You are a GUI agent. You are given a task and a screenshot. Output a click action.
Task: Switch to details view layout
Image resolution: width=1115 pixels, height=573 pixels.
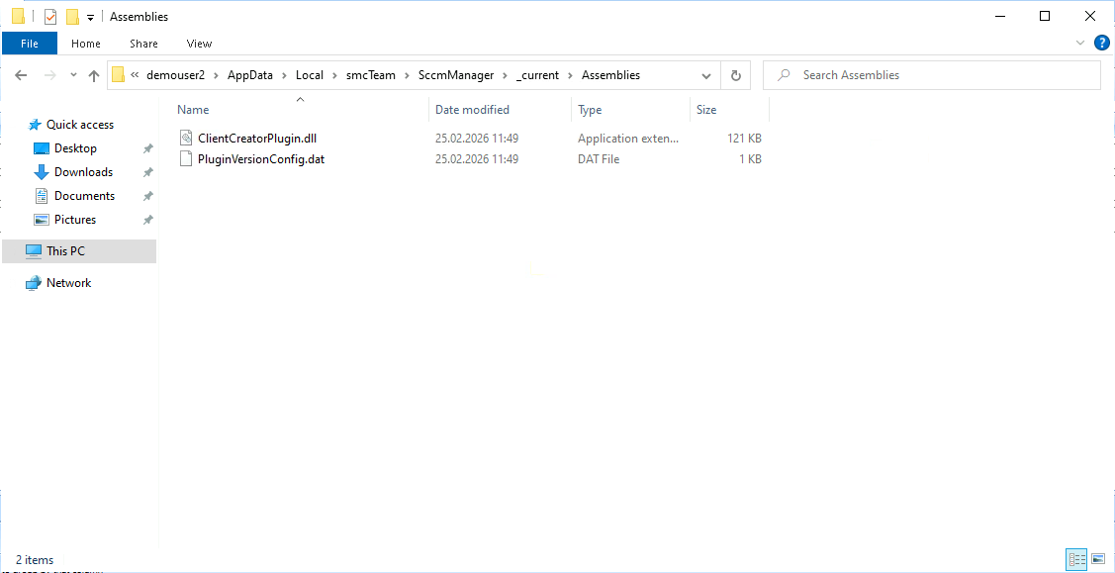point(1076,560)
